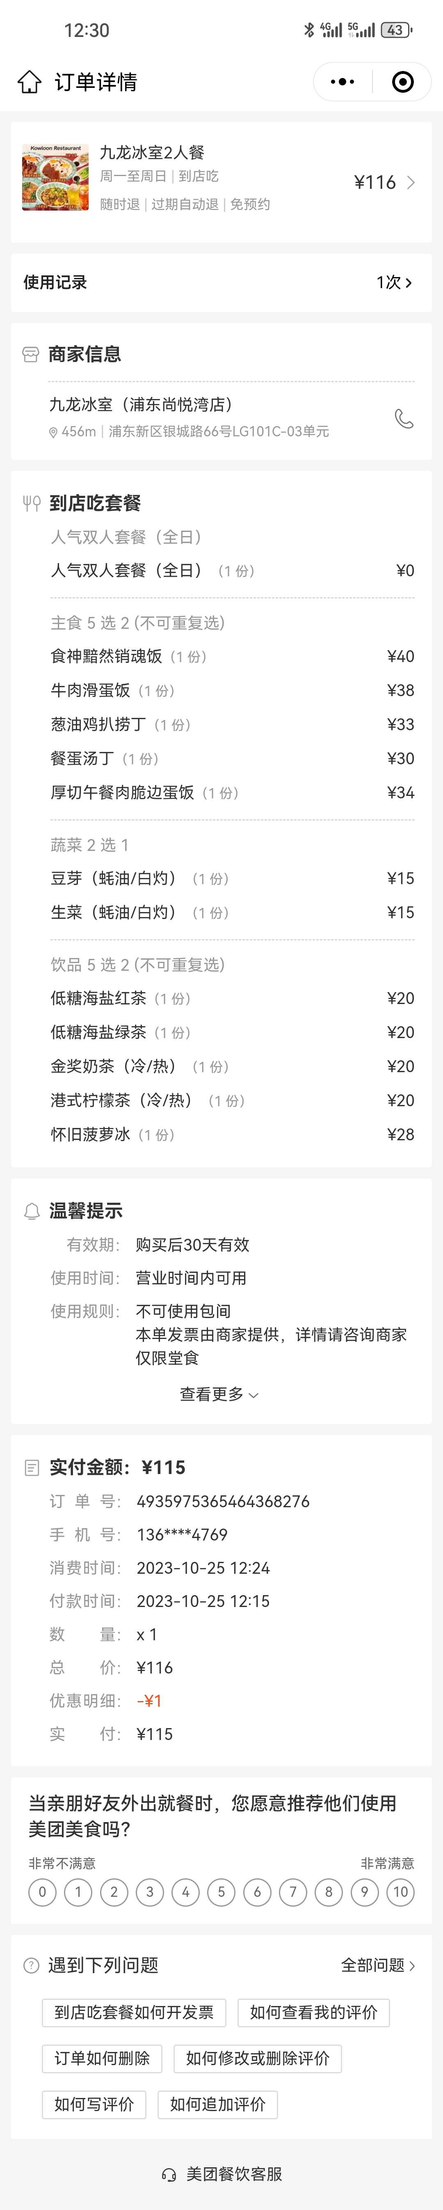The height and width of the screenshot is (2210, 443).
Task: Select rating 5 on the survey
Action: click(221, 1892)
